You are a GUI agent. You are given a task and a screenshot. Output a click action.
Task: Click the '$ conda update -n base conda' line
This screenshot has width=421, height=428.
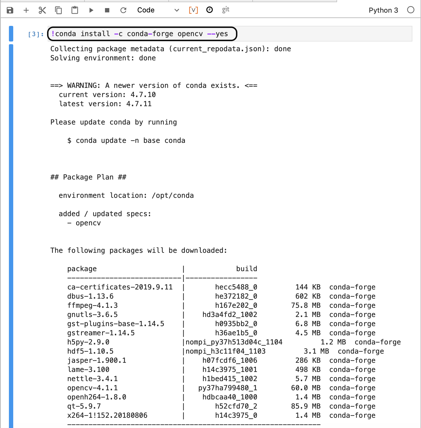point(126,140)
